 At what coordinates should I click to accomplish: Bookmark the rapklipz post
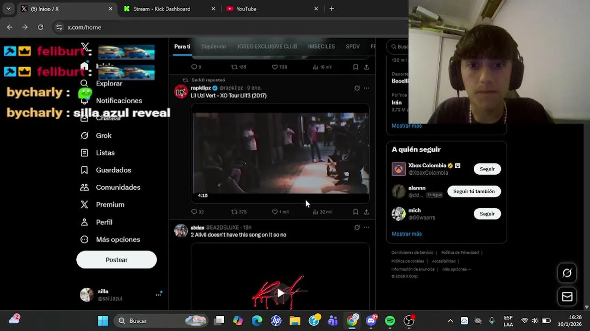[x=356, y=212]
